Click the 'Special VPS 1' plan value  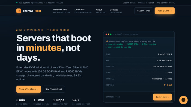(x=165, y=54)
